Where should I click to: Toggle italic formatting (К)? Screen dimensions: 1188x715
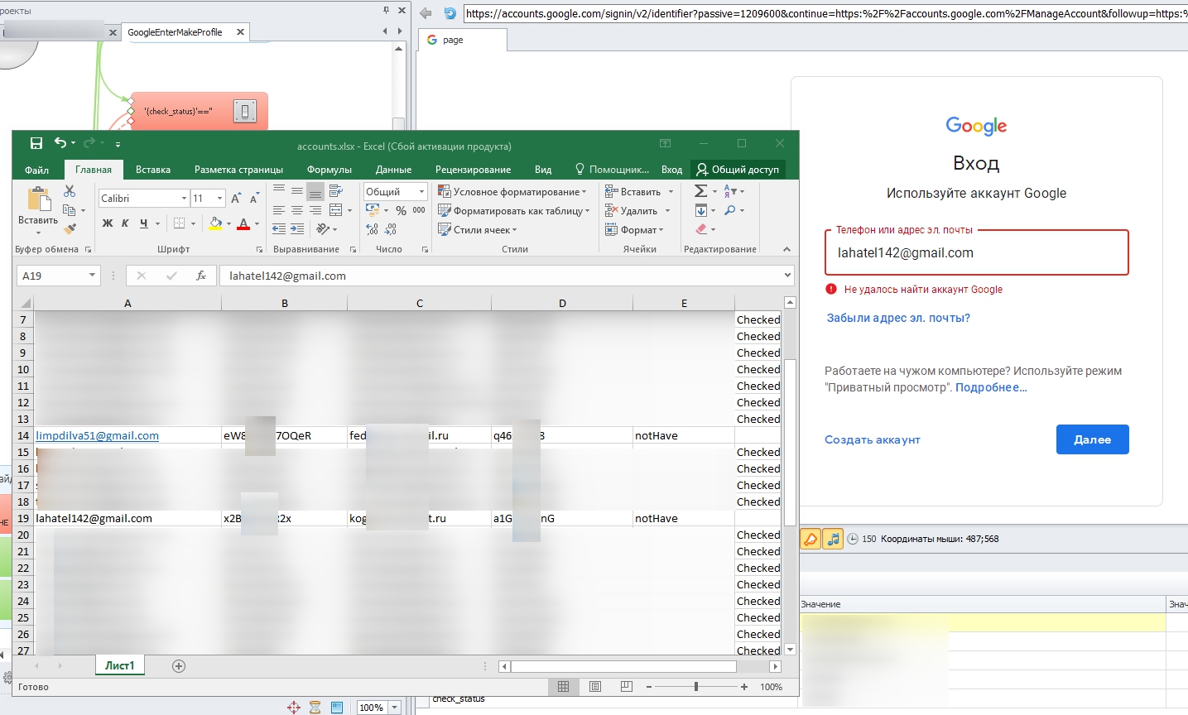[125, 223]
